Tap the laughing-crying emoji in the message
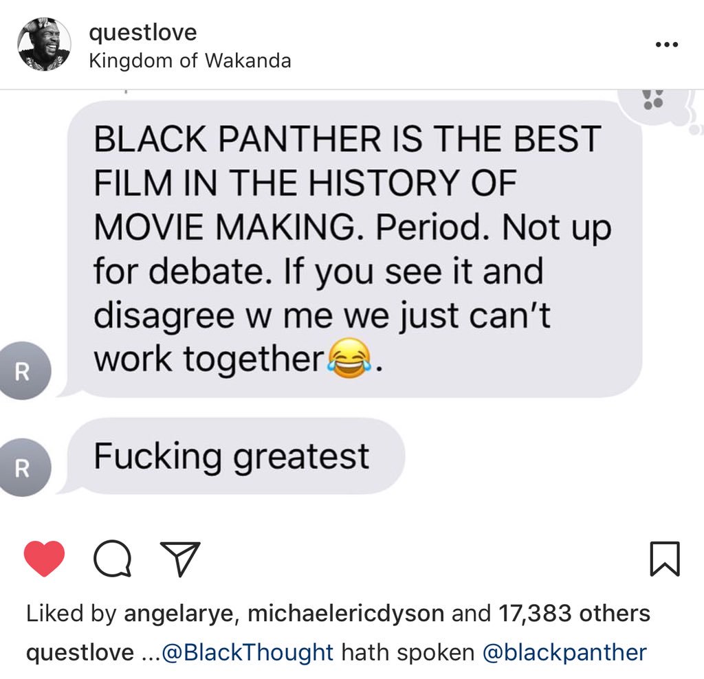704x679 pixels. pyautogui.click(x=350, y=359)
